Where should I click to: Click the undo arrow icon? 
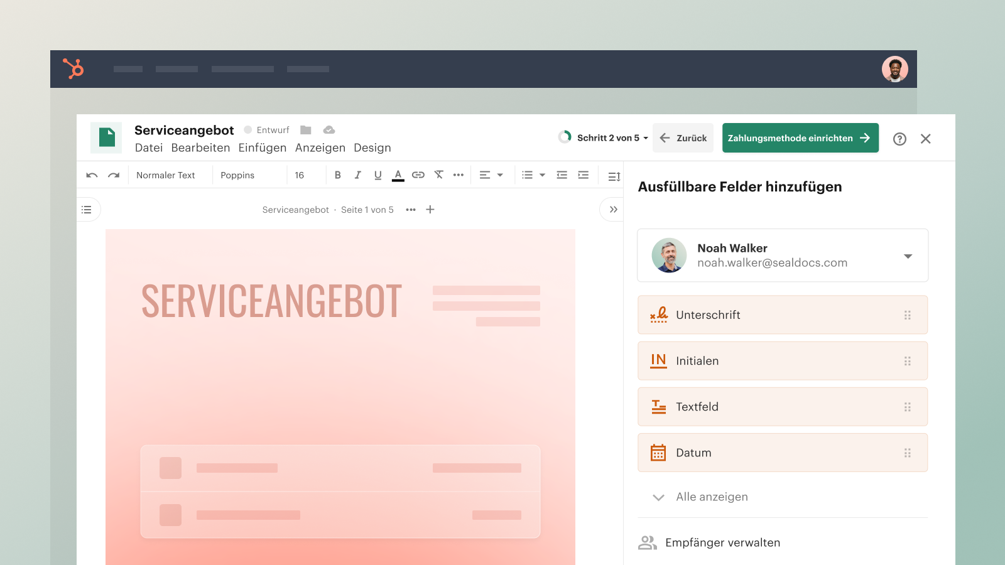click(x=92, y=175)
